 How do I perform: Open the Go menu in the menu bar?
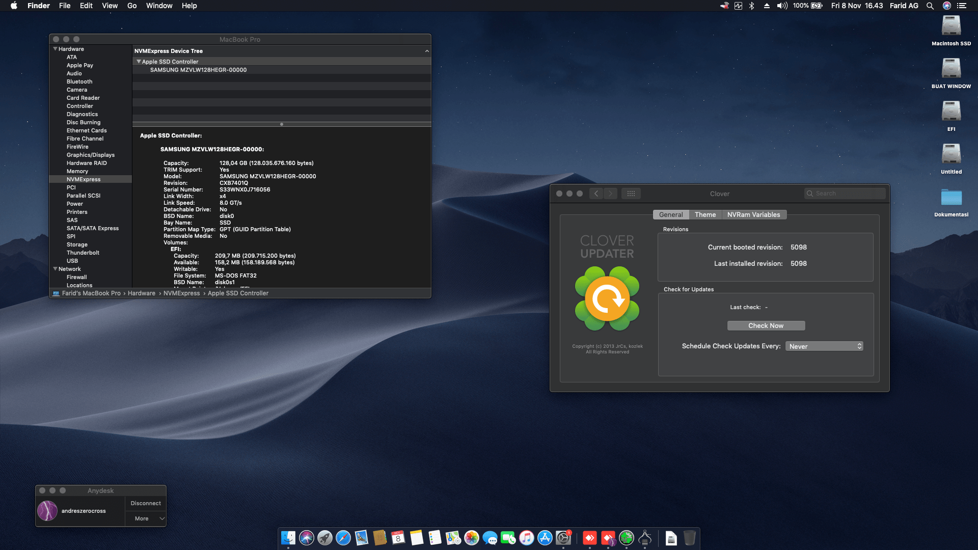tap(131, 6)
